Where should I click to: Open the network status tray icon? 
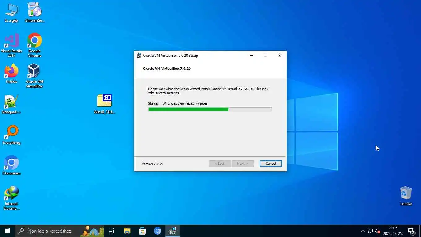(x=370, y=231)
